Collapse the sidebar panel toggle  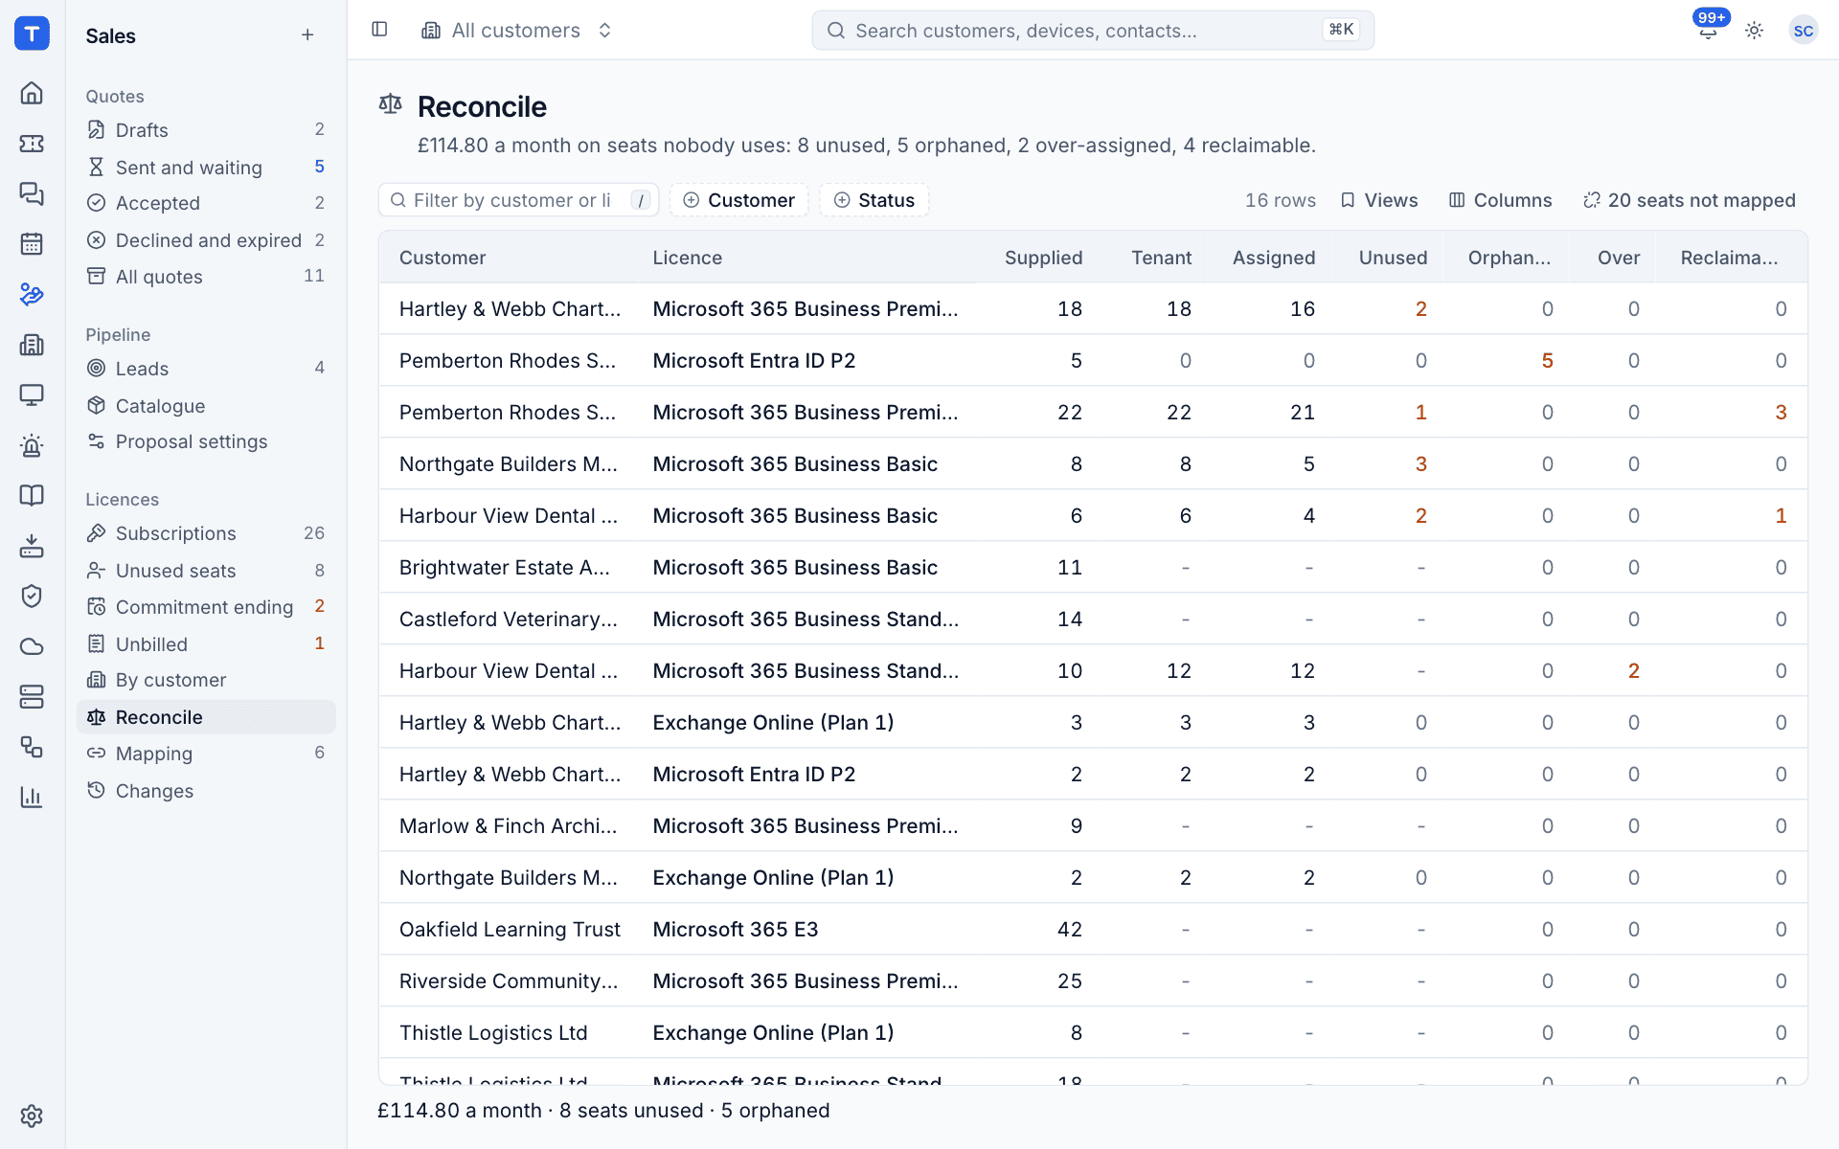click(379, 30)
